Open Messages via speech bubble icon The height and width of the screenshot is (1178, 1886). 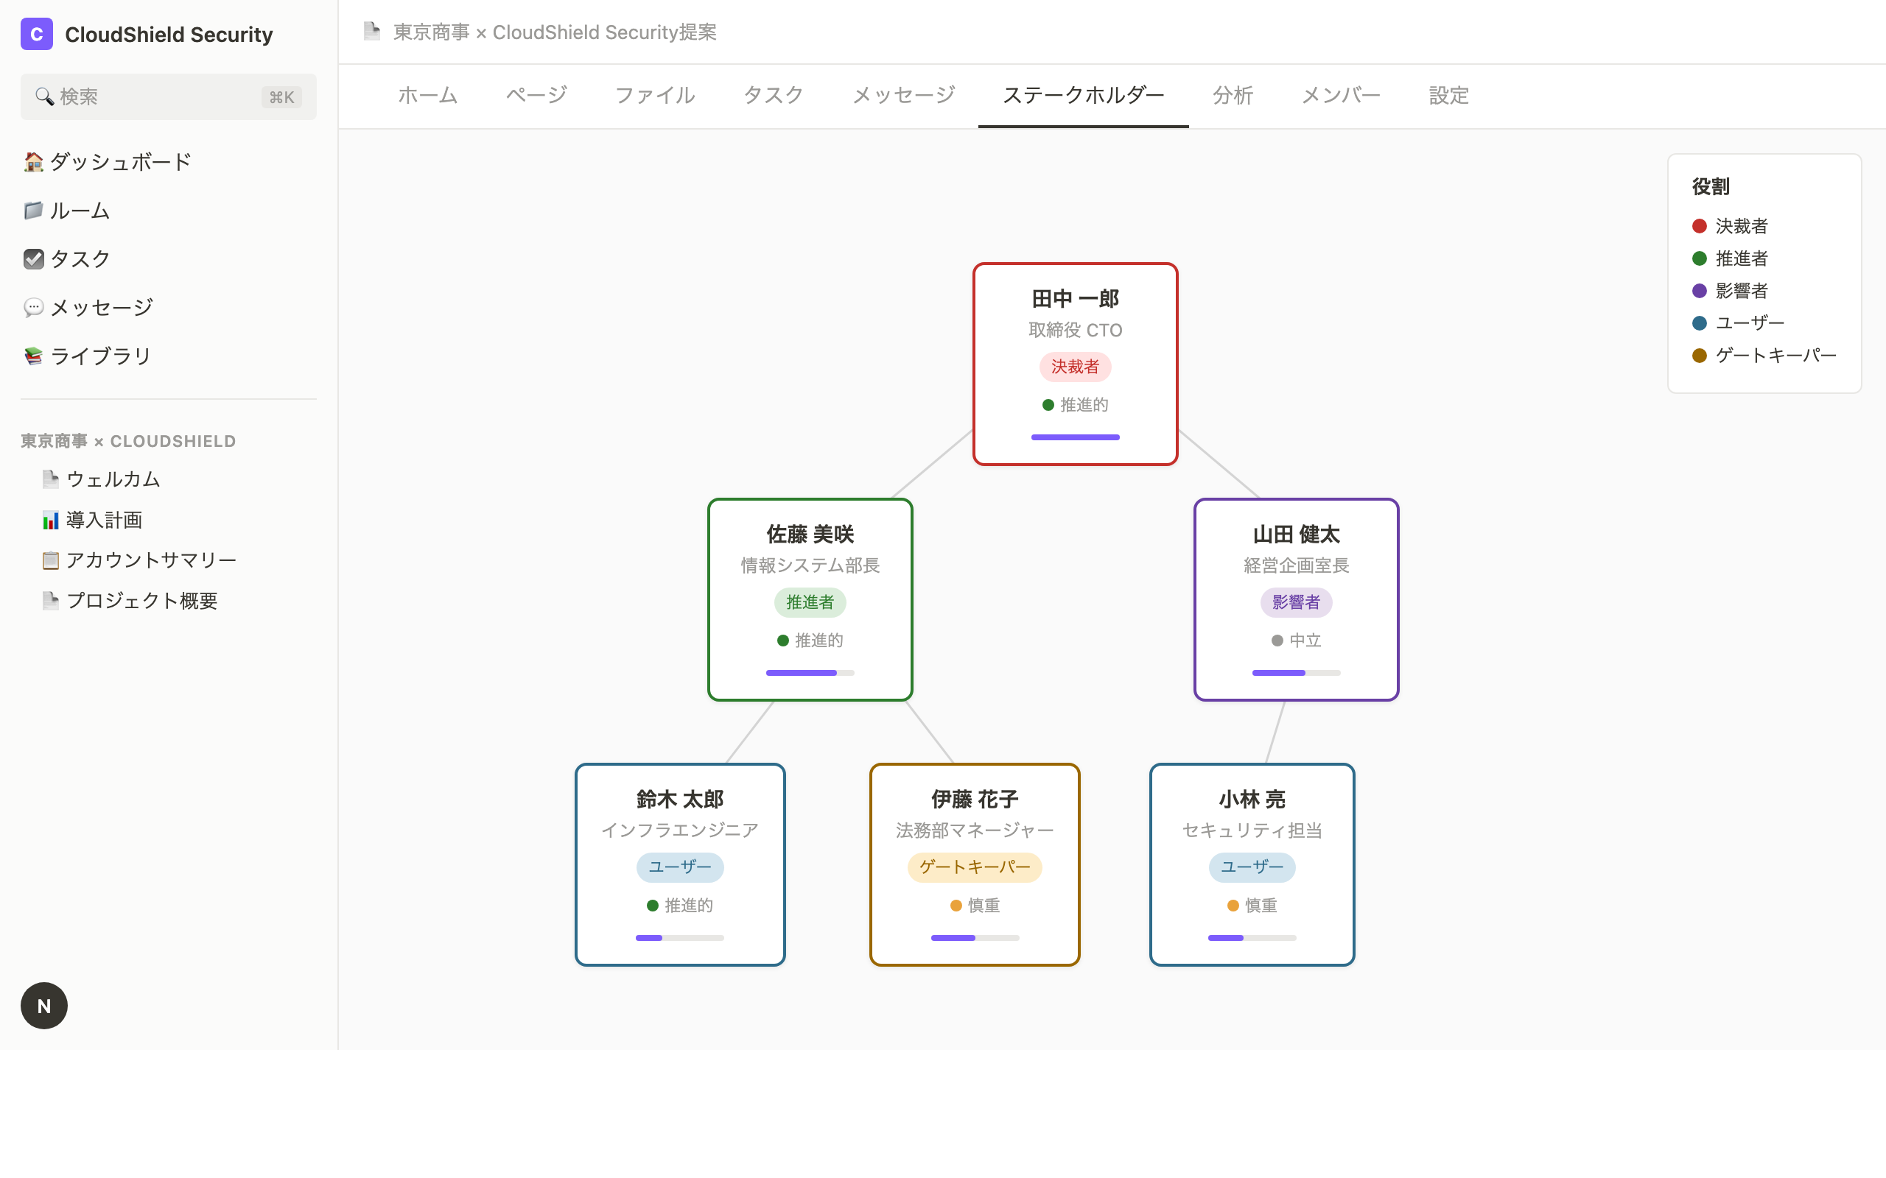(33, 308)
